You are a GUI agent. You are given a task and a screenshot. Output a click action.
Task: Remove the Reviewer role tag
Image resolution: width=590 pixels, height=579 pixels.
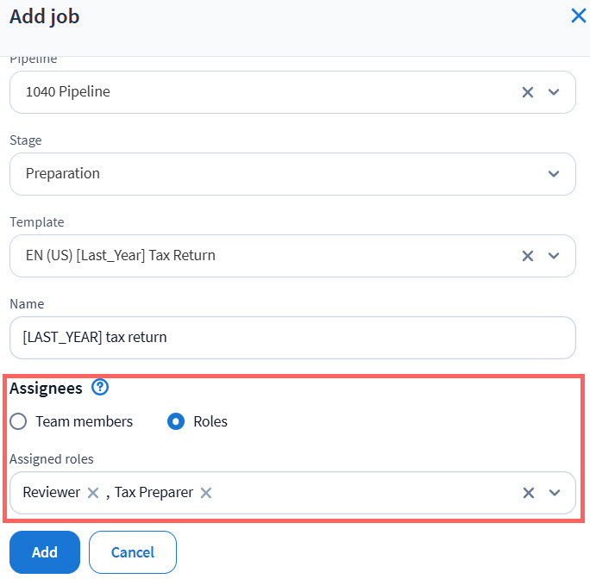click(93, 493)
